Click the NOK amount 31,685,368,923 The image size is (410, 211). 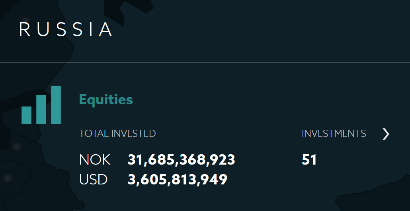point(181,160)
